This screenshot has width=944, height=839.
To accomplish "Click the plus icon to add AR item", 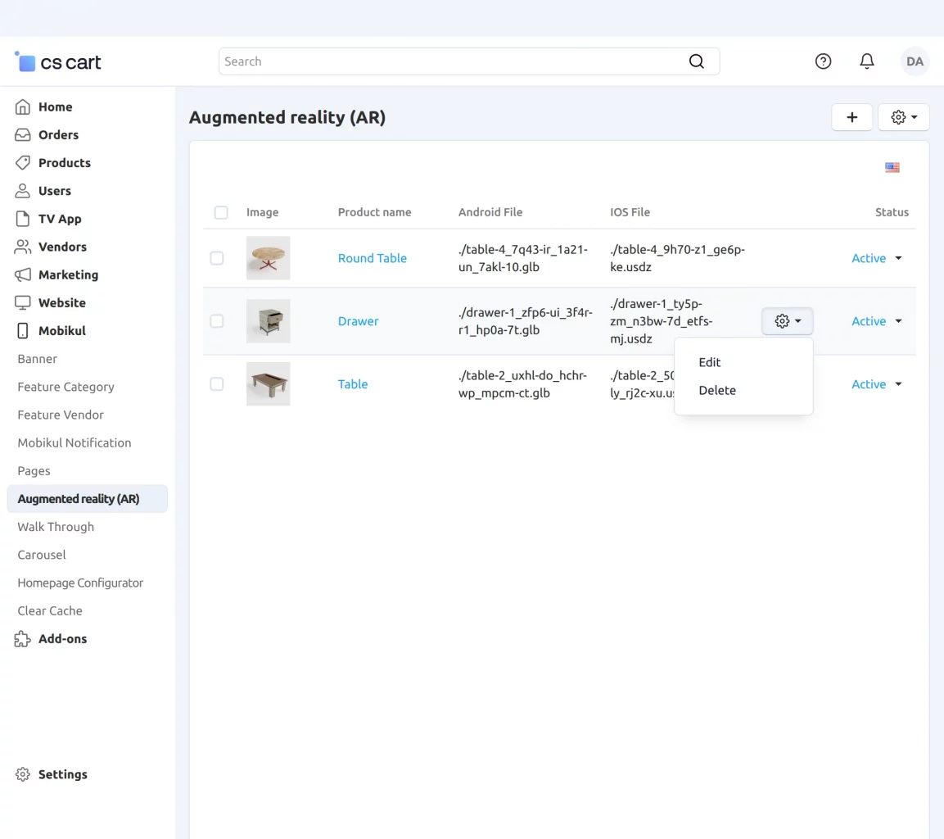I will click(x=851, y=117).
